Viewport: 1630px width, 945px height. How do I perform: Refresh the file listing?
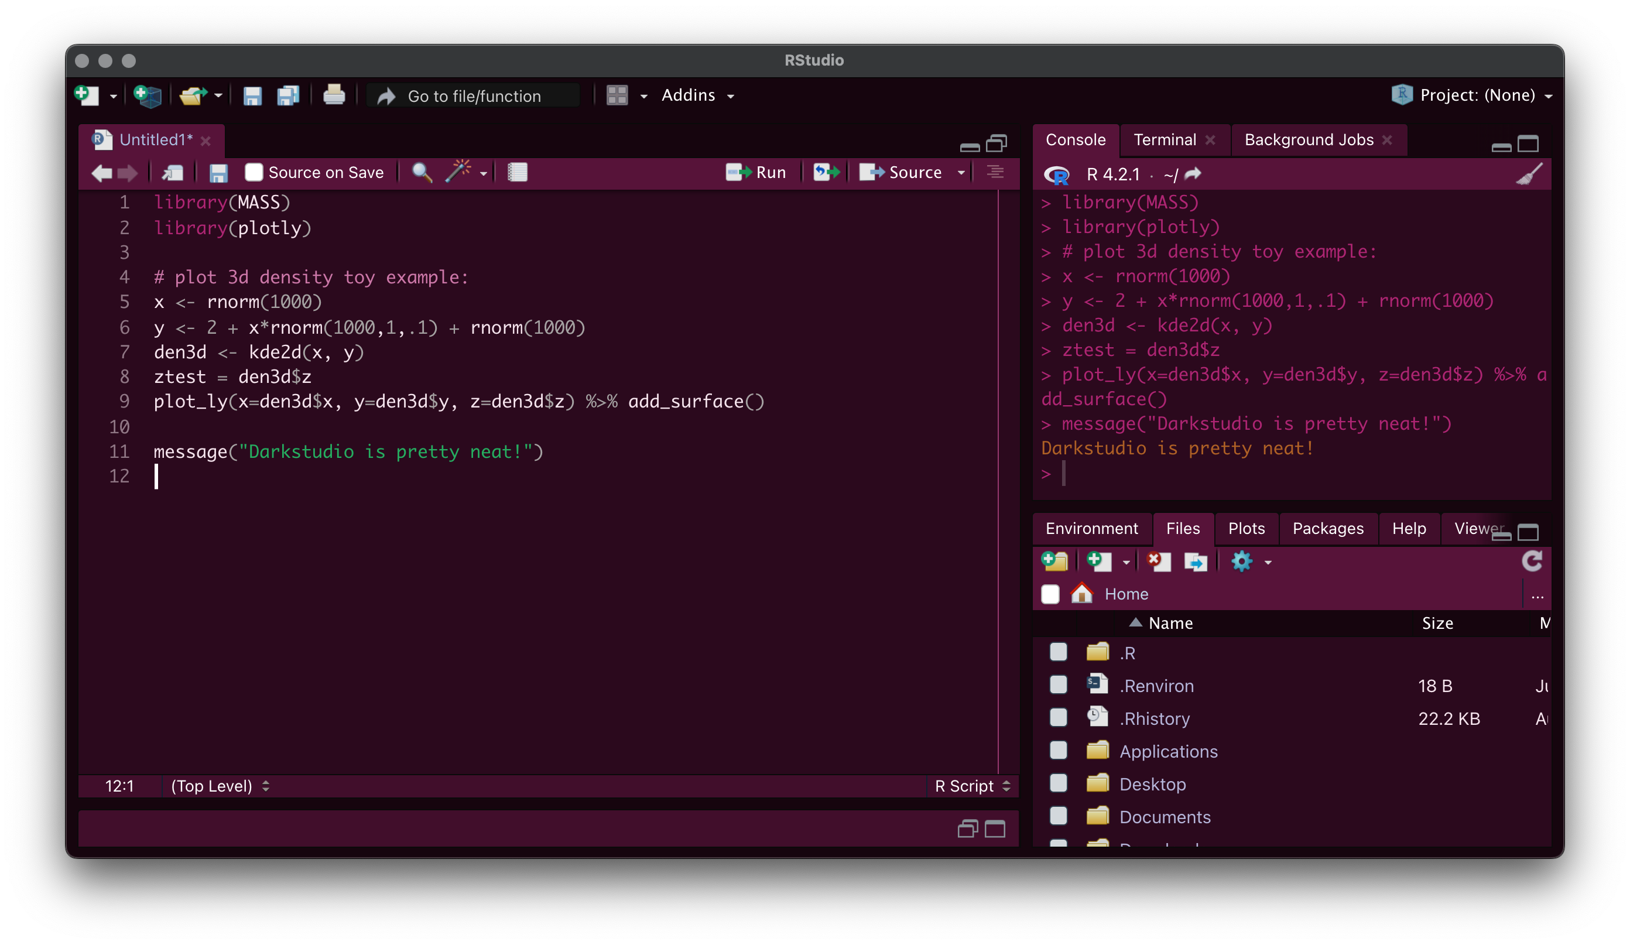pos(1532,561)
